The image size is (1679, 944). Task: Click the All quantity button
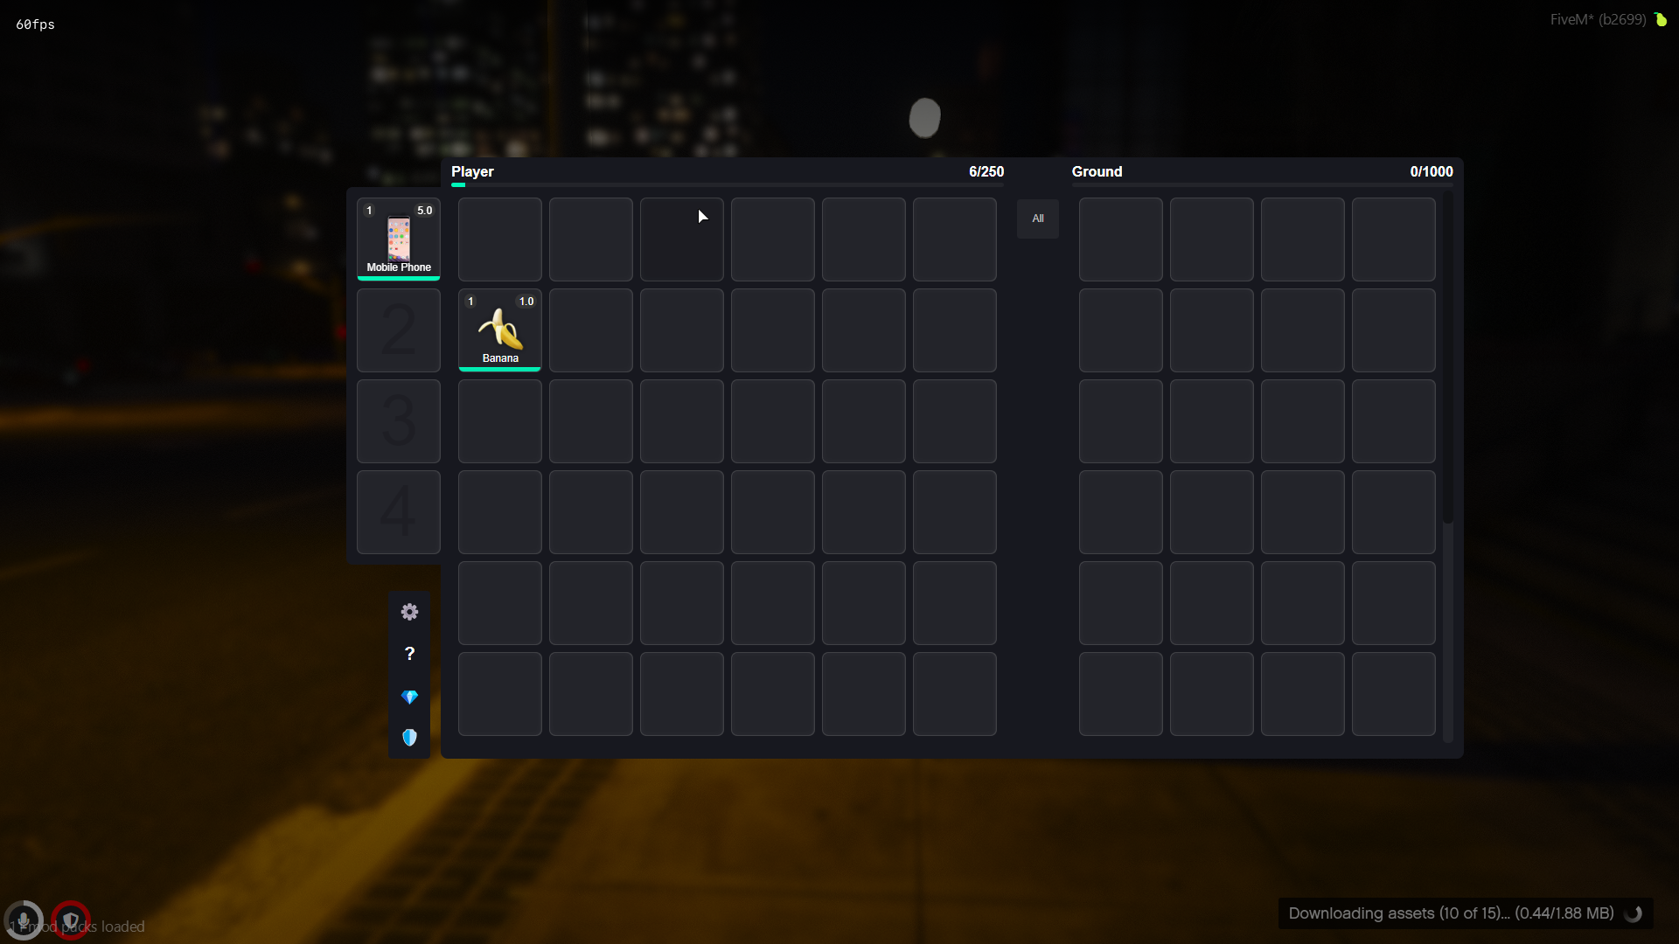[x=1038, y=219]
